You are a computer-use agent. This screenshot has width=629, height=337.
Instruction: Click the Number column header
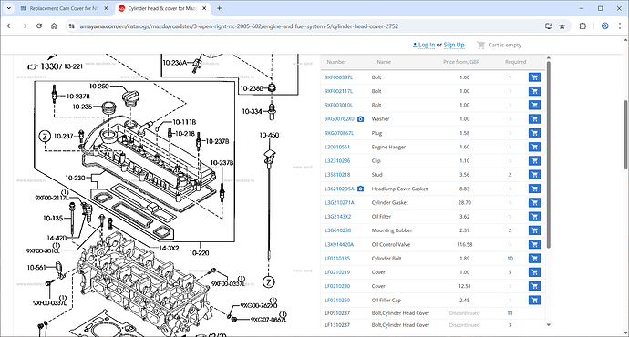tap(336, 62)
